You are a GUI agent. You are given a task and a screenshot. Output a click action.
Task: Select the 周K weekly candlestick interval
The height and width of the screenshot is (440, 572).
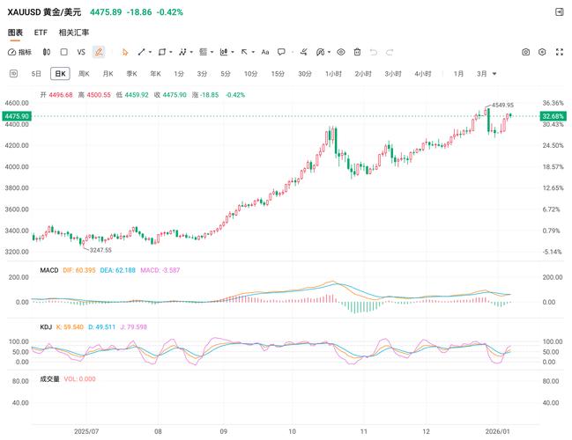84,73
